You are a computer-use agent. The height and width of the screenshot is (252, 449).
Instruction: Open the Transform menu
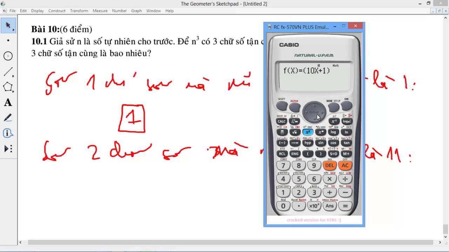click(79, 11)
